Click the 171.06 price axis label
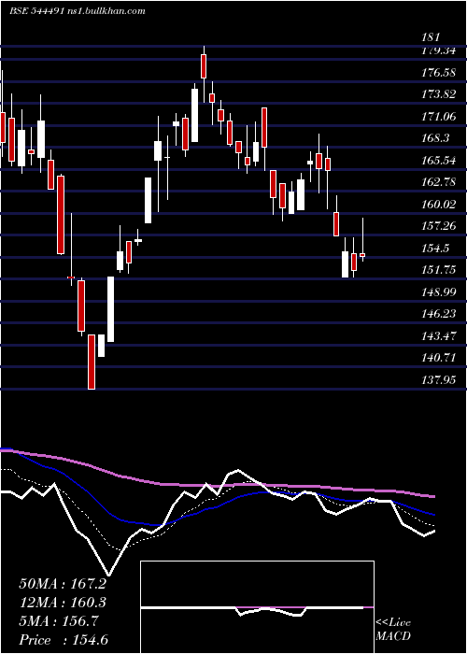 pyautogui.click(x=438, y=117)
